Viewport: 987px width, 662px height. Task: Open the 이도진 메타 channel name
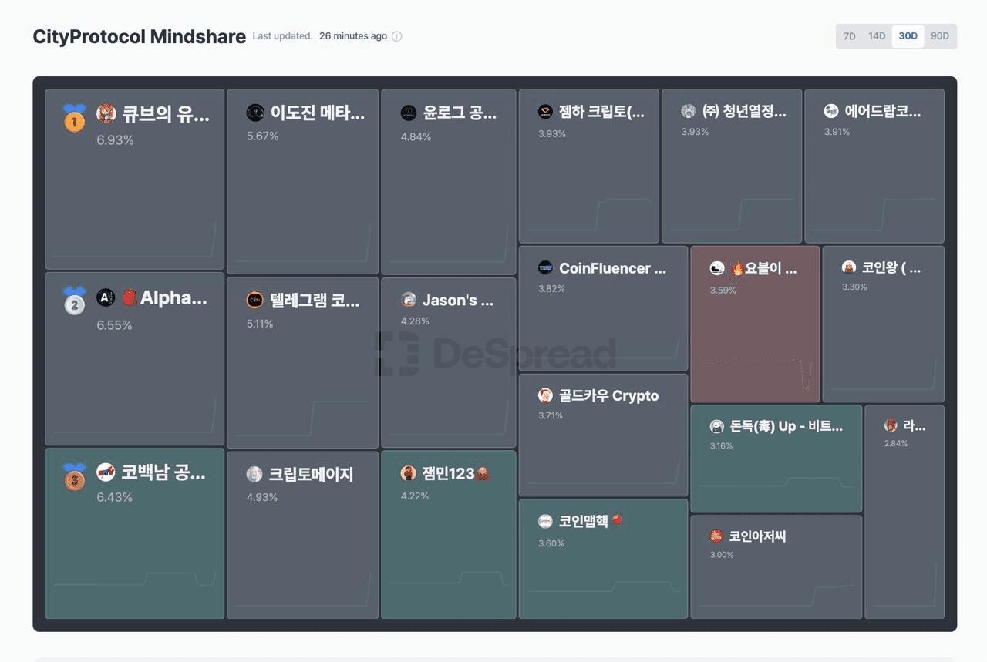pyautogui.click(x=317, y=113)
